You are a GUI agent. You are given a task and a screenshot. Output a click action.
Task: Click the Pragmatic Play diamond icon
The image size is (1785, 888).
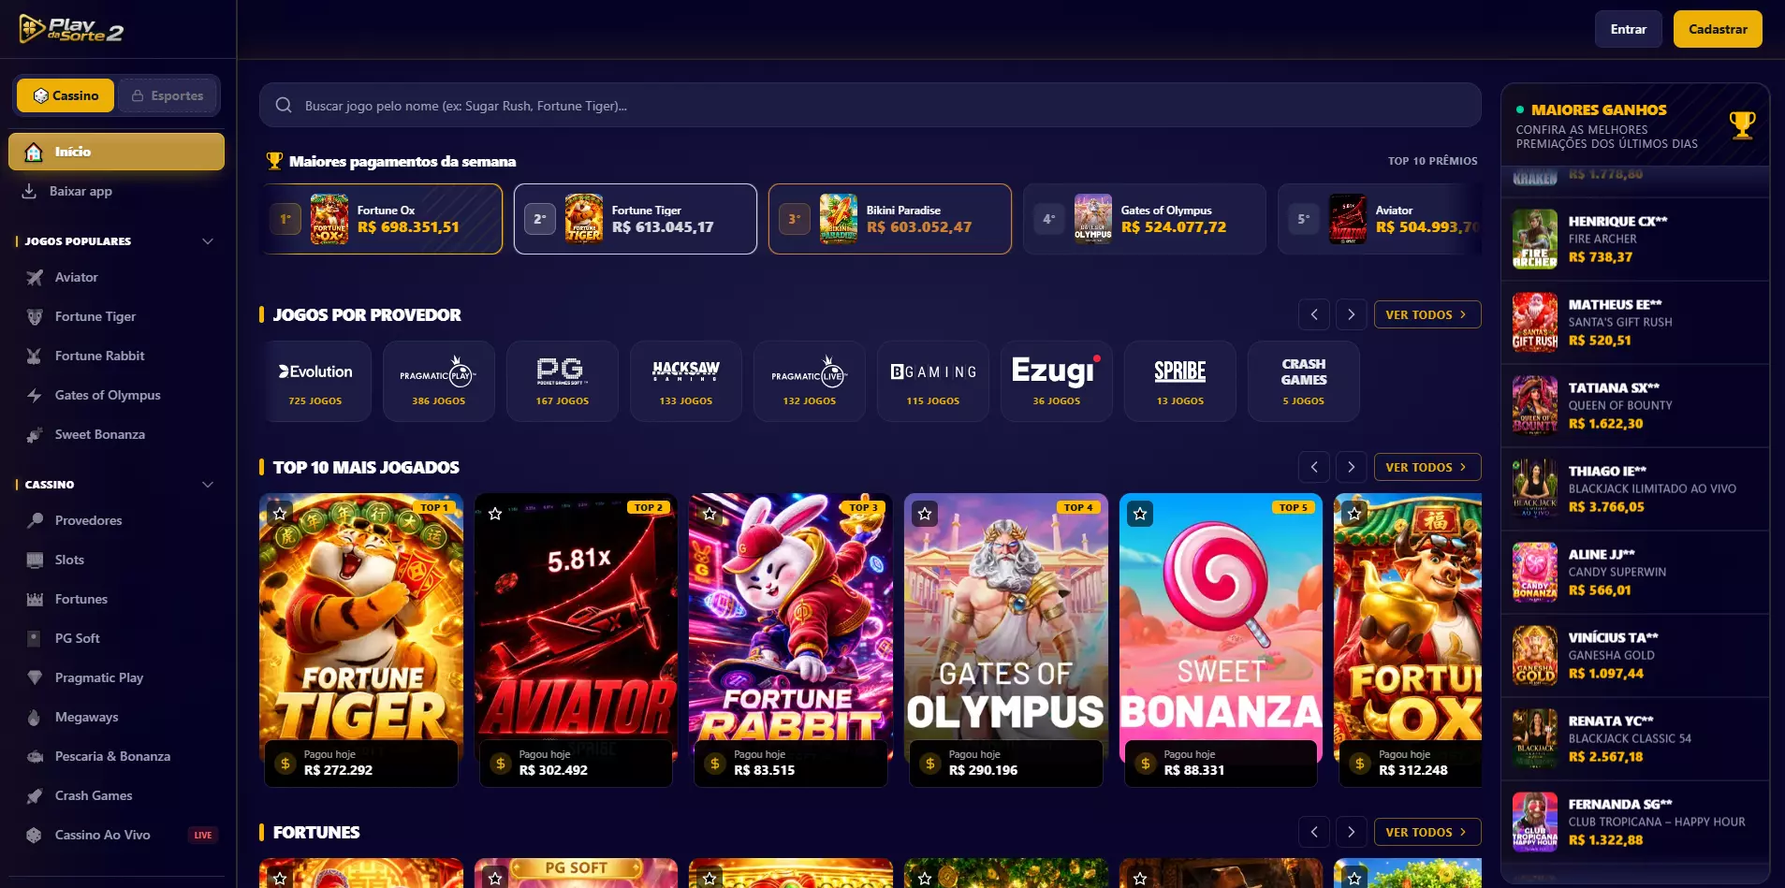pyautogui.click(x=35, y=677)
